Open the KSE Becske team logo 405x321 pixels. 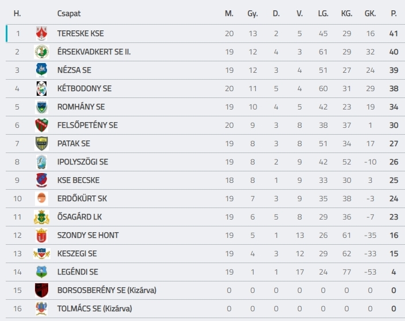pos(41,180)
